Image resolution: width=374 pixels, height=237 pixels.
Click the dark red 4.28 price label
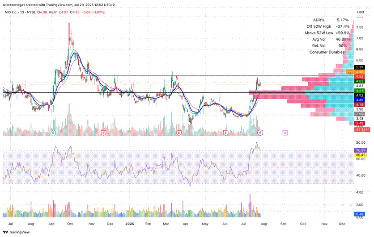(359, 105)
